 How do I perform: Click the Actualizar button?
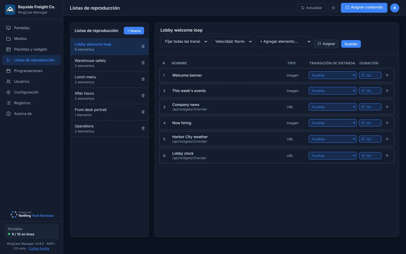tap(311, 8)
